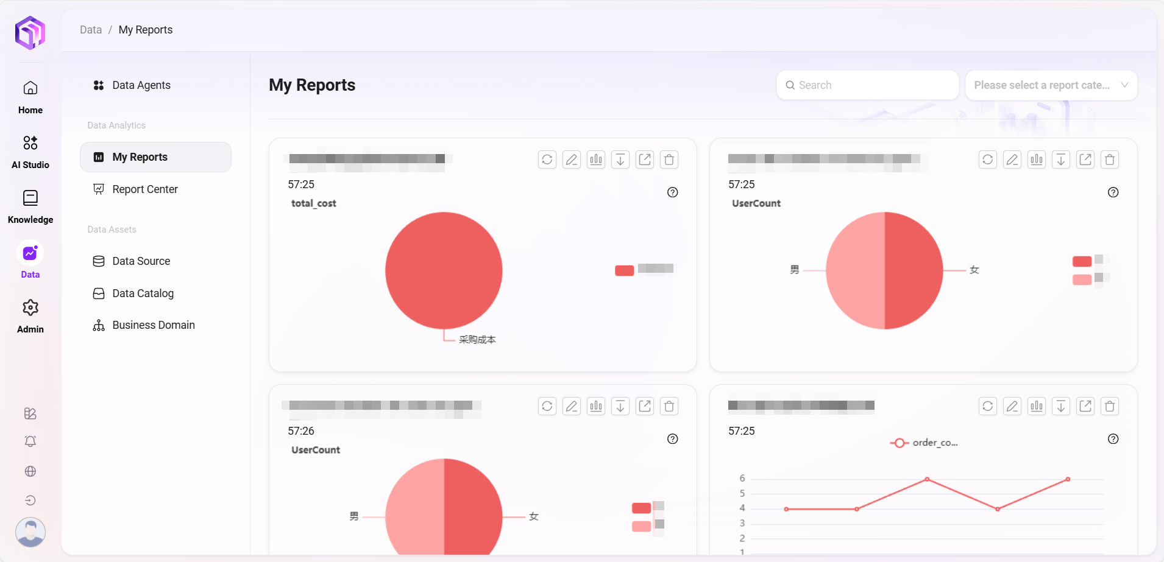Open Business Domain page

point(153,325)
